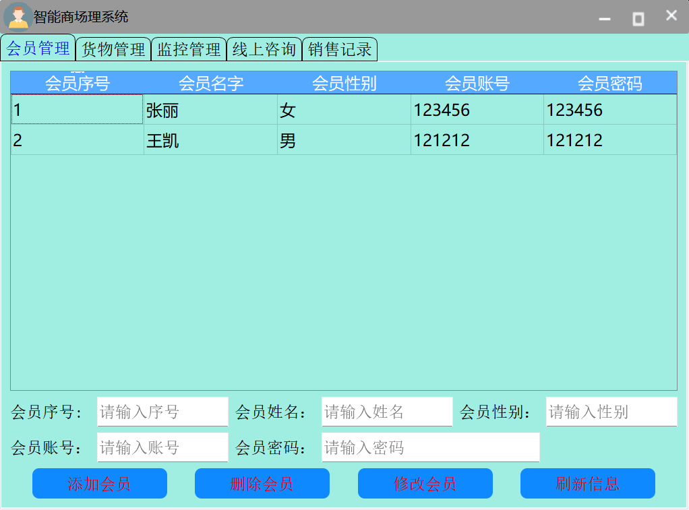This screenshot has height=510, width=689.
Task: Click the 添加会员 button
Action: point(100,483)
